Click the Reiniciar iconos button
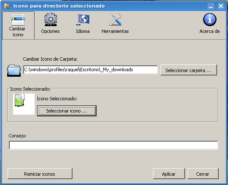The image size is (228, 185). [40, 174]
